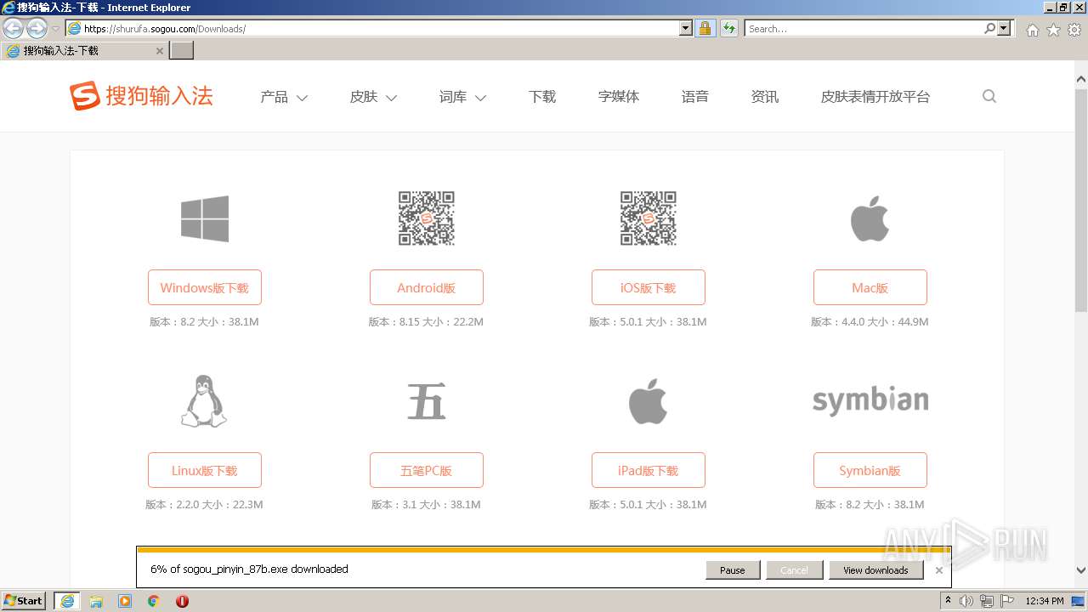This screenshot has width=1088, height=612.
Task: Refresh the page with the refresh icon
Action: tap(729, 29)
